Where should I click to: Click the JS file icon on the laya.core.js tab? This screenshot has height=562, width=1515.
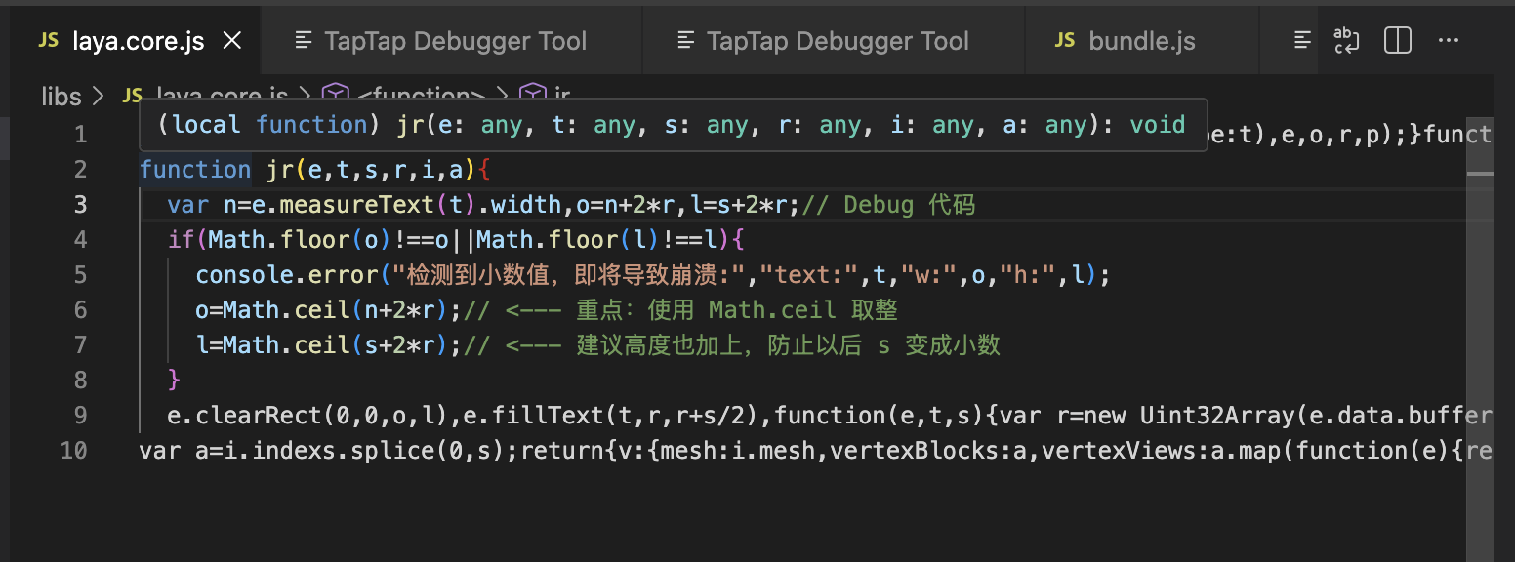tap(48, 41)
